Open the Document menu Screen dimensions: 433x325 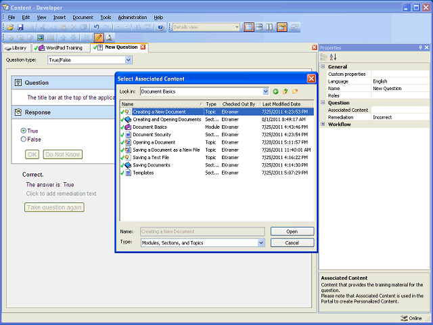(x=83, y=18)
